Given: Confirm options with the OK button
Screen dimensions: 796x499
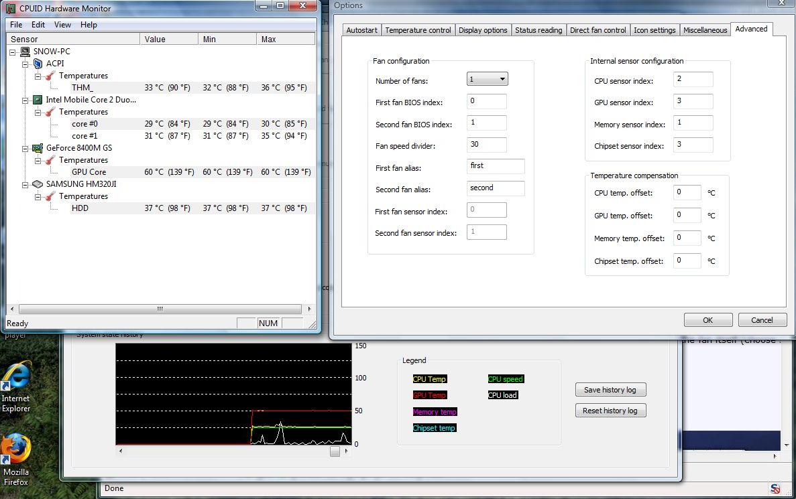Looking at the screenshot, I should click(x=707, y=320).
